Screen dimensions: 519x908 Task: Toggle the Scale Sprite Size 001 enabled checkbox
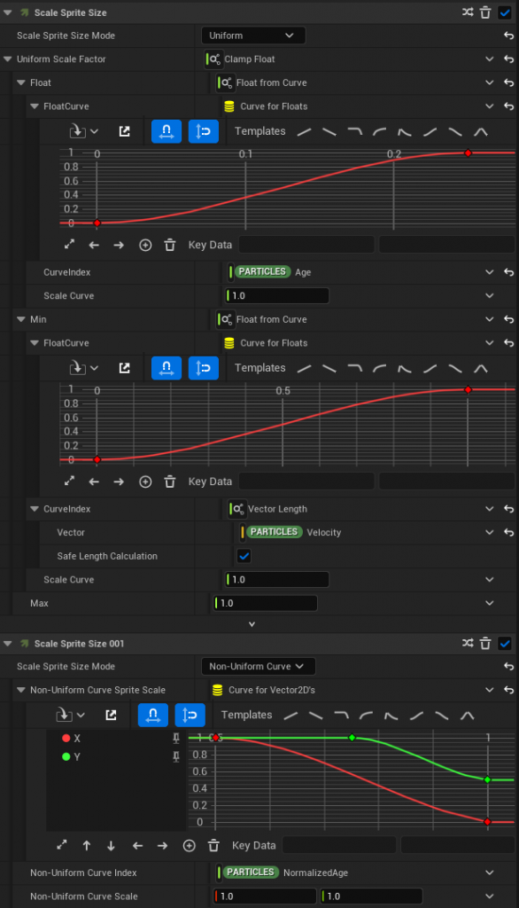point(505,643)
